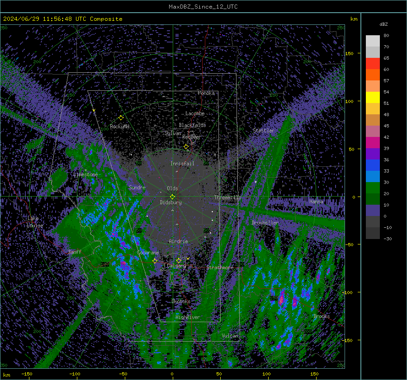Image resolution: width=407 pixels, height=380 pixels.
Task: Click the Strathmore label
Action: 220,267
